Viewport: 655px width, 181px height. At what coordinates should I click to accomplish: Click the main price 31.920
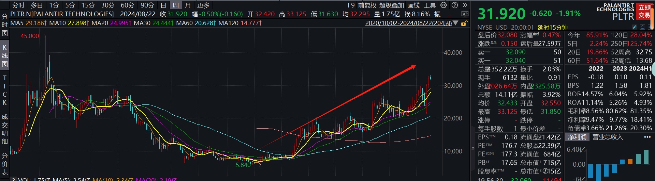501,14
